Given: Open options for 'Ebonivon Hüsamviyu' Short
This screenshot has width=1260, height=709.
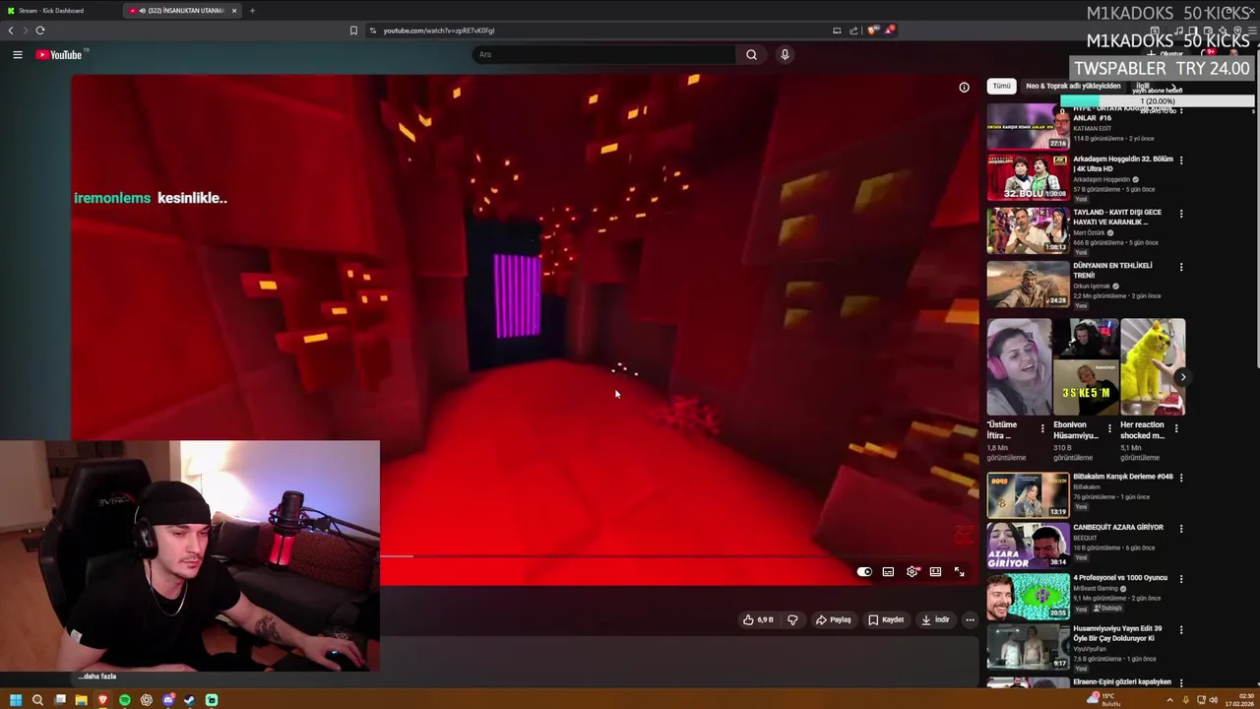Looking at the screenshot, I should (1109, 428).
